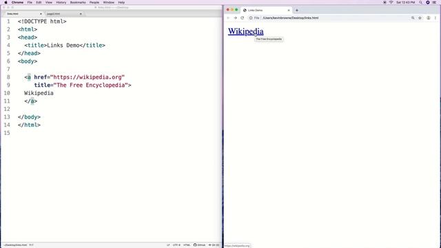441x248 pixels.
Task: Click the closing </head> tag
Action: point(29,53)
